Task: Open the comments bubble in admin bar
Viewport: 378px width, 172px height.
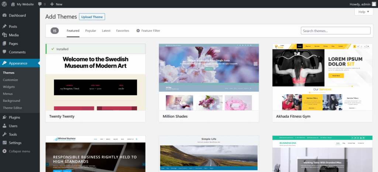Action: pyautogui.click(x=42, y=4)
